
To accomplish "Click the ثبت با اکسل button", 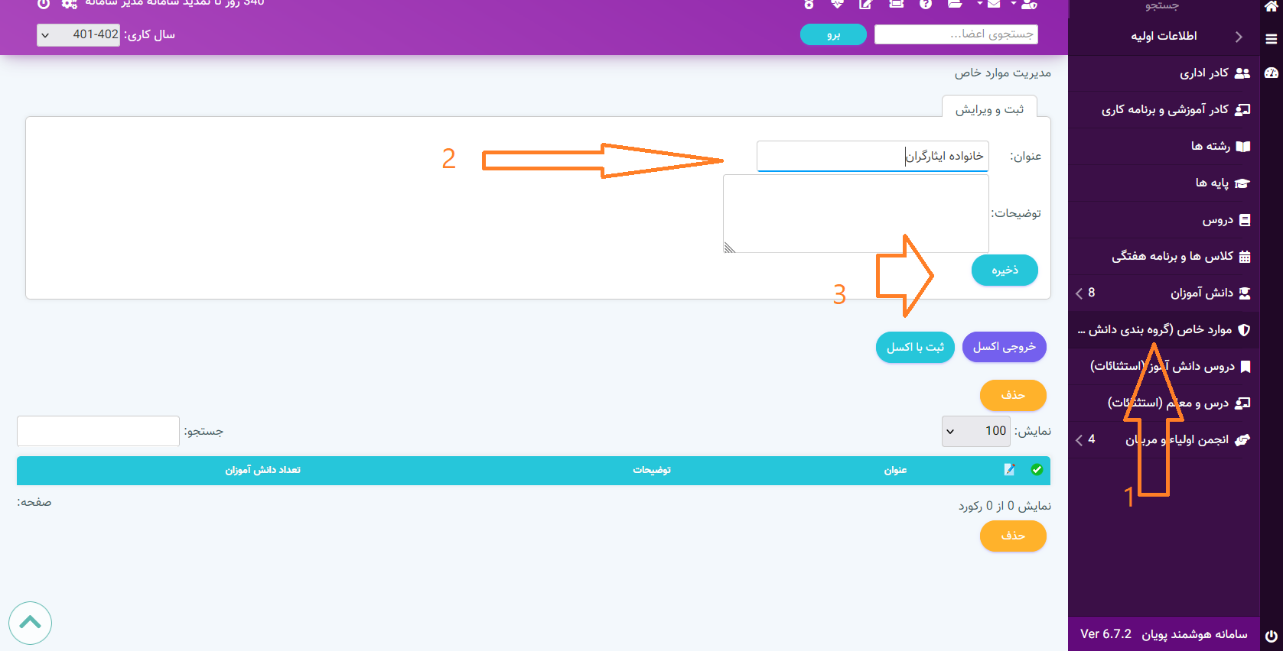I will (x=915, y=347).
